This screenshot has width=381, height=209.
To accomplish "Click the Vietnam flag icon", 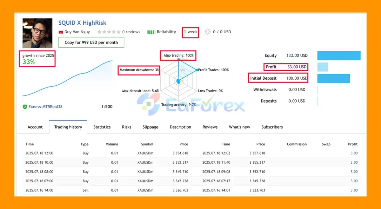I will (61, 32).
